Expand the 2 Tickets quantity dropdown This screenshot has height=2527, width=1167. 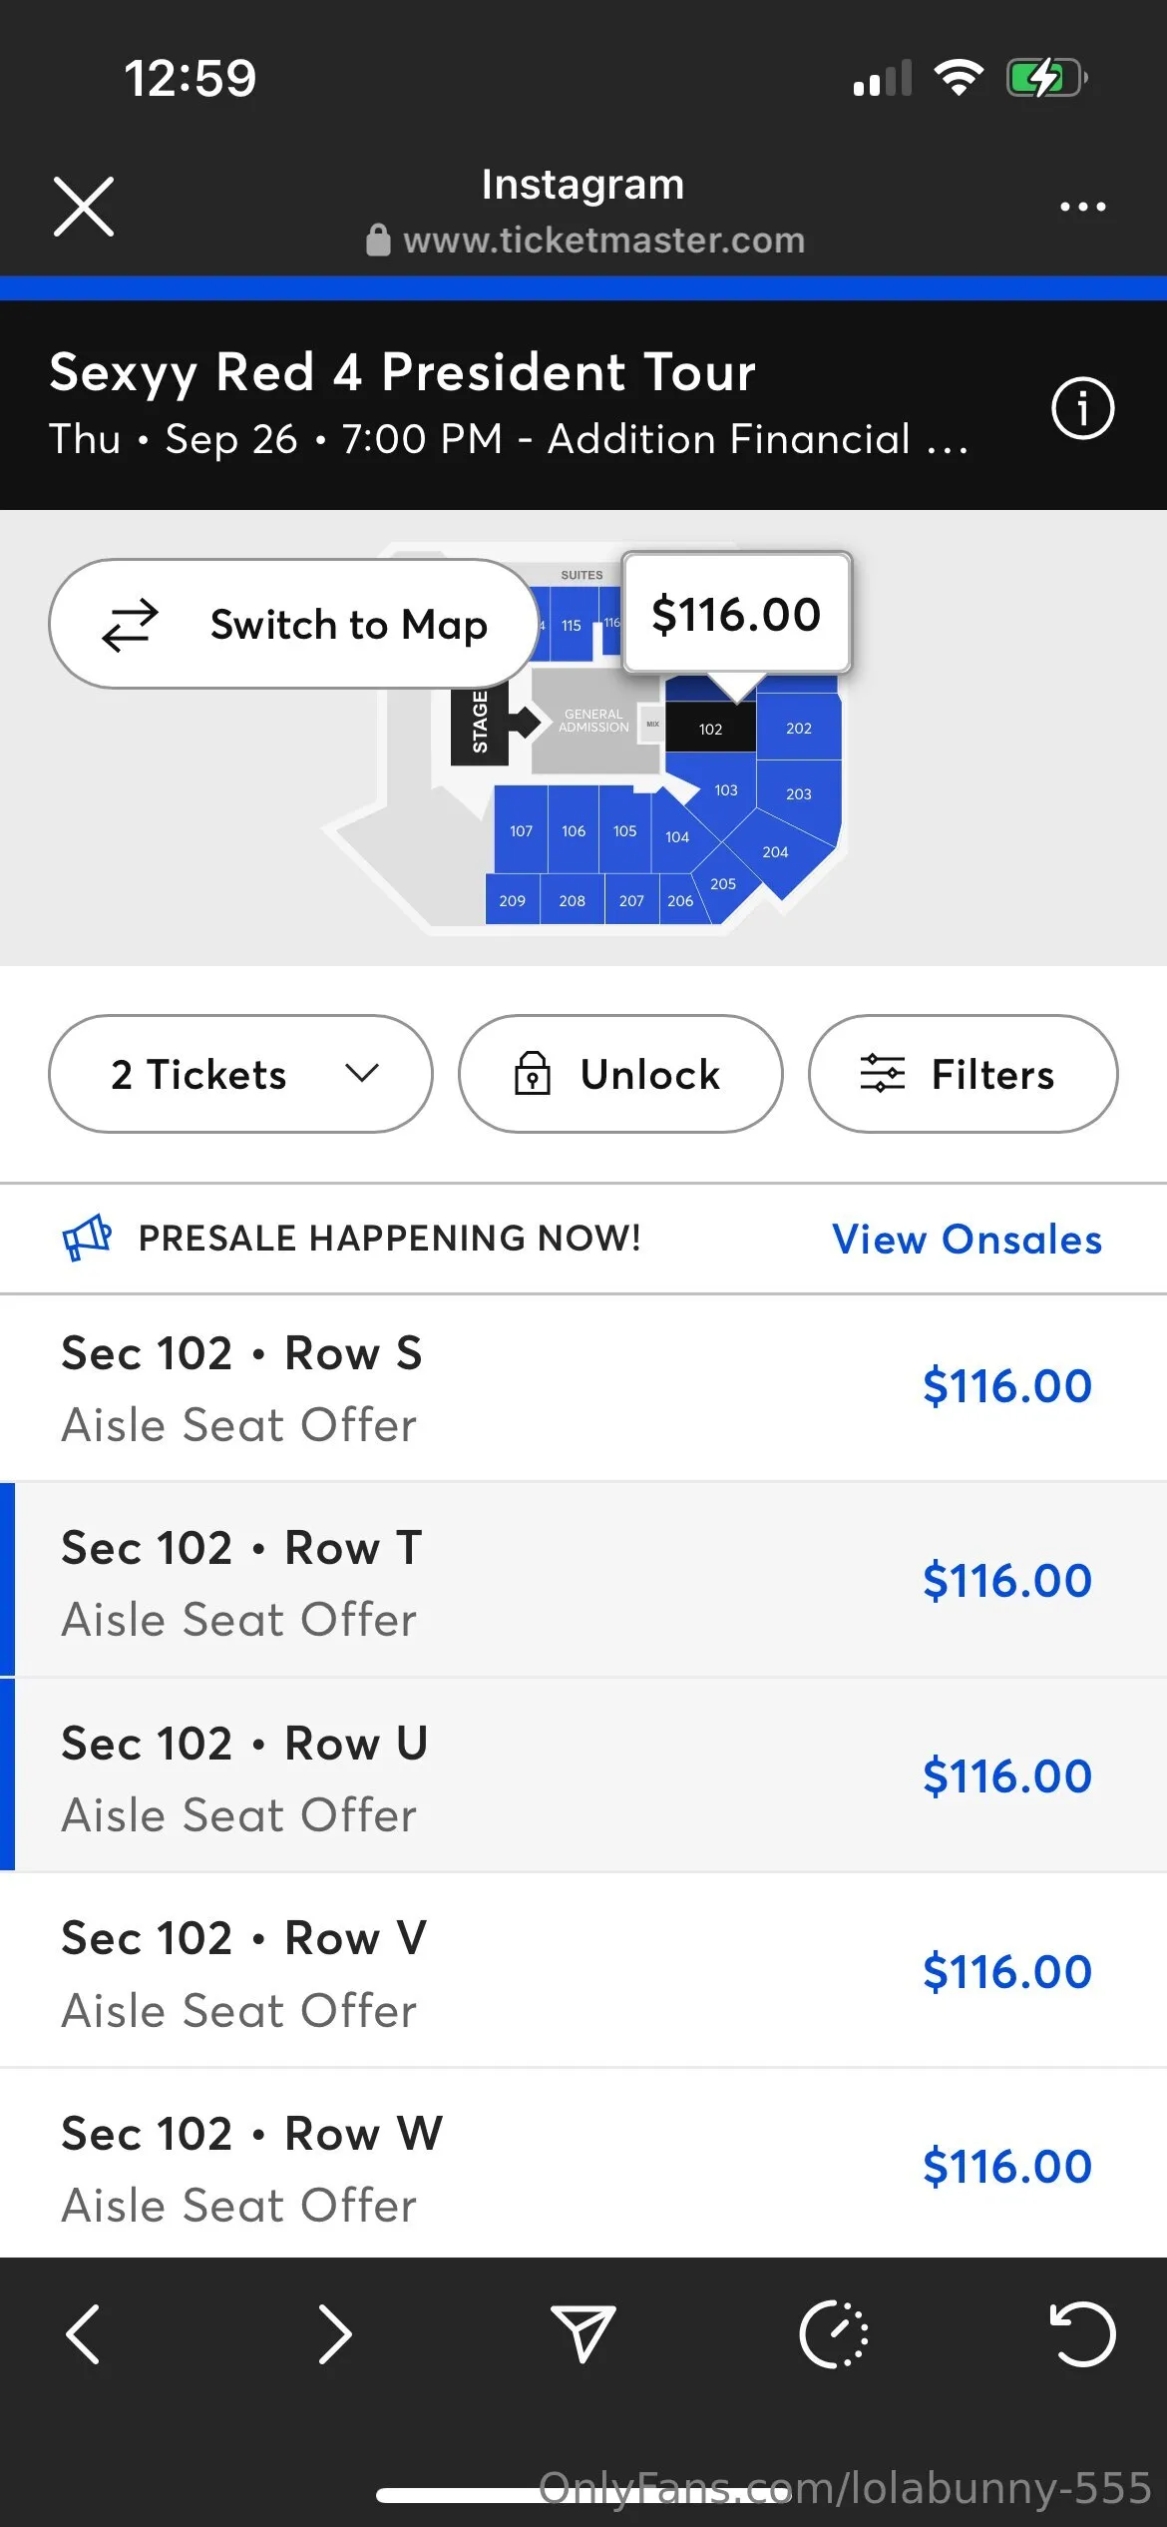[240, 1074]
